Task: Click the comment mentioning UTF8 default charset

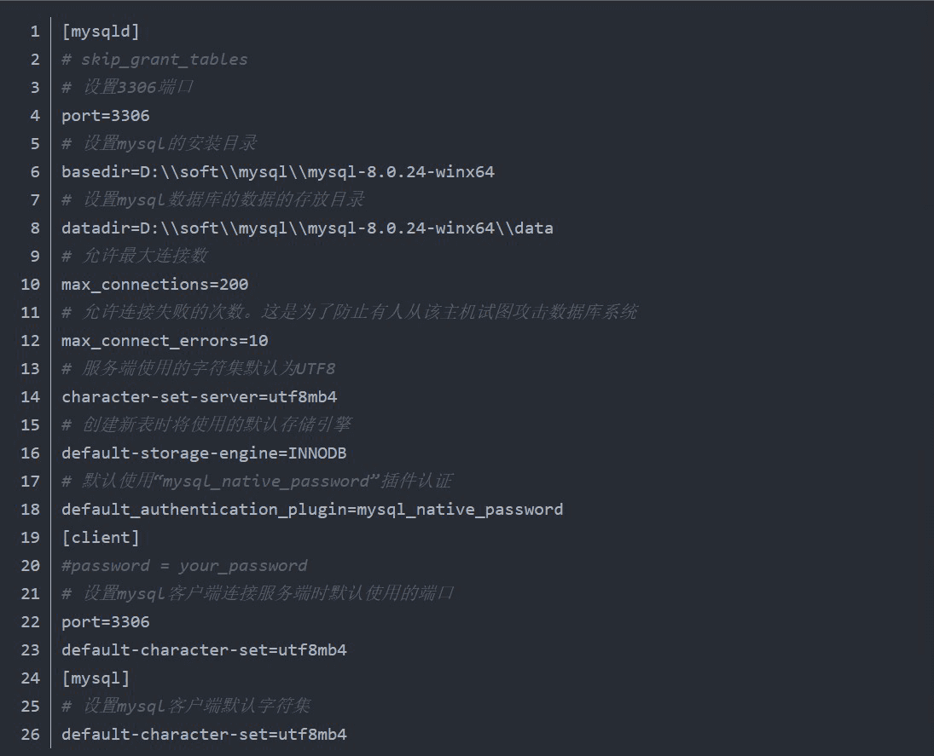Action: (199, 369)
